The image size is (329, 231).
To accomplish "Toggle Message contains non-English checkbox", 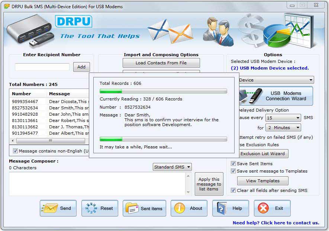I will click(x=15, y=151).
